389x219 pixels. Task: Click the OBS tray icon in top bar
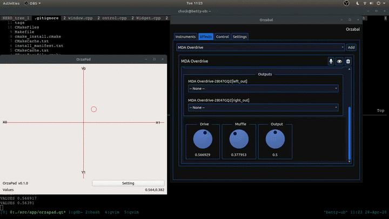(346, 3)
